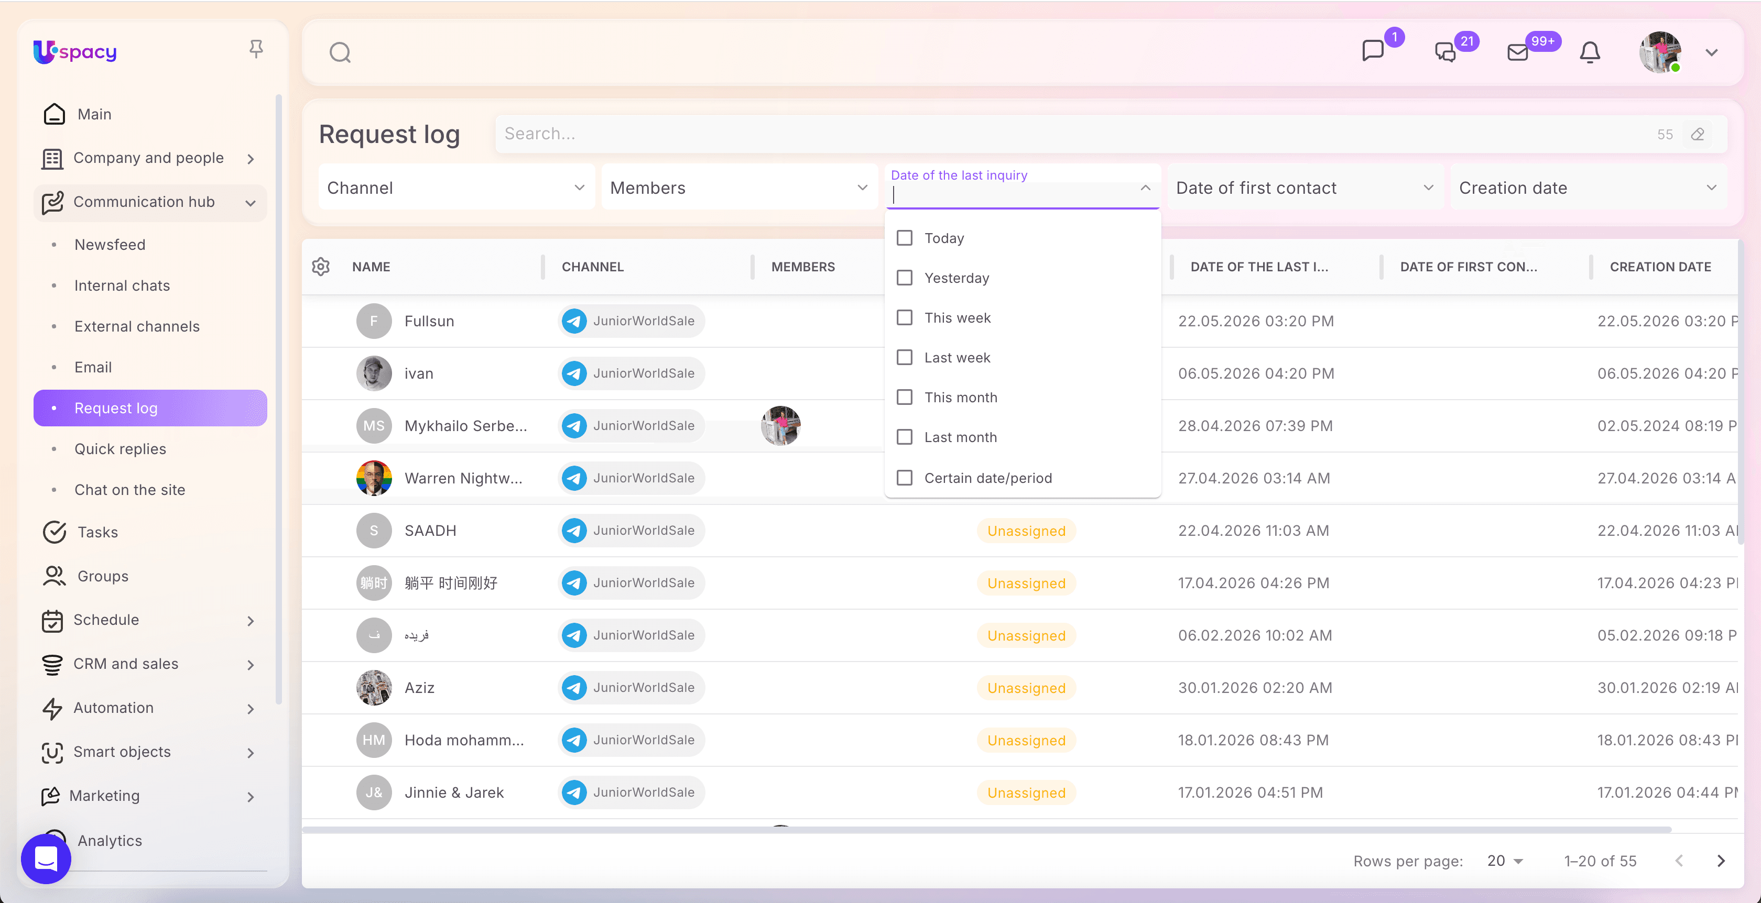This screenshot has height=903, width=1761.
Task: Check the This month option
Action: tap(905, 397)
